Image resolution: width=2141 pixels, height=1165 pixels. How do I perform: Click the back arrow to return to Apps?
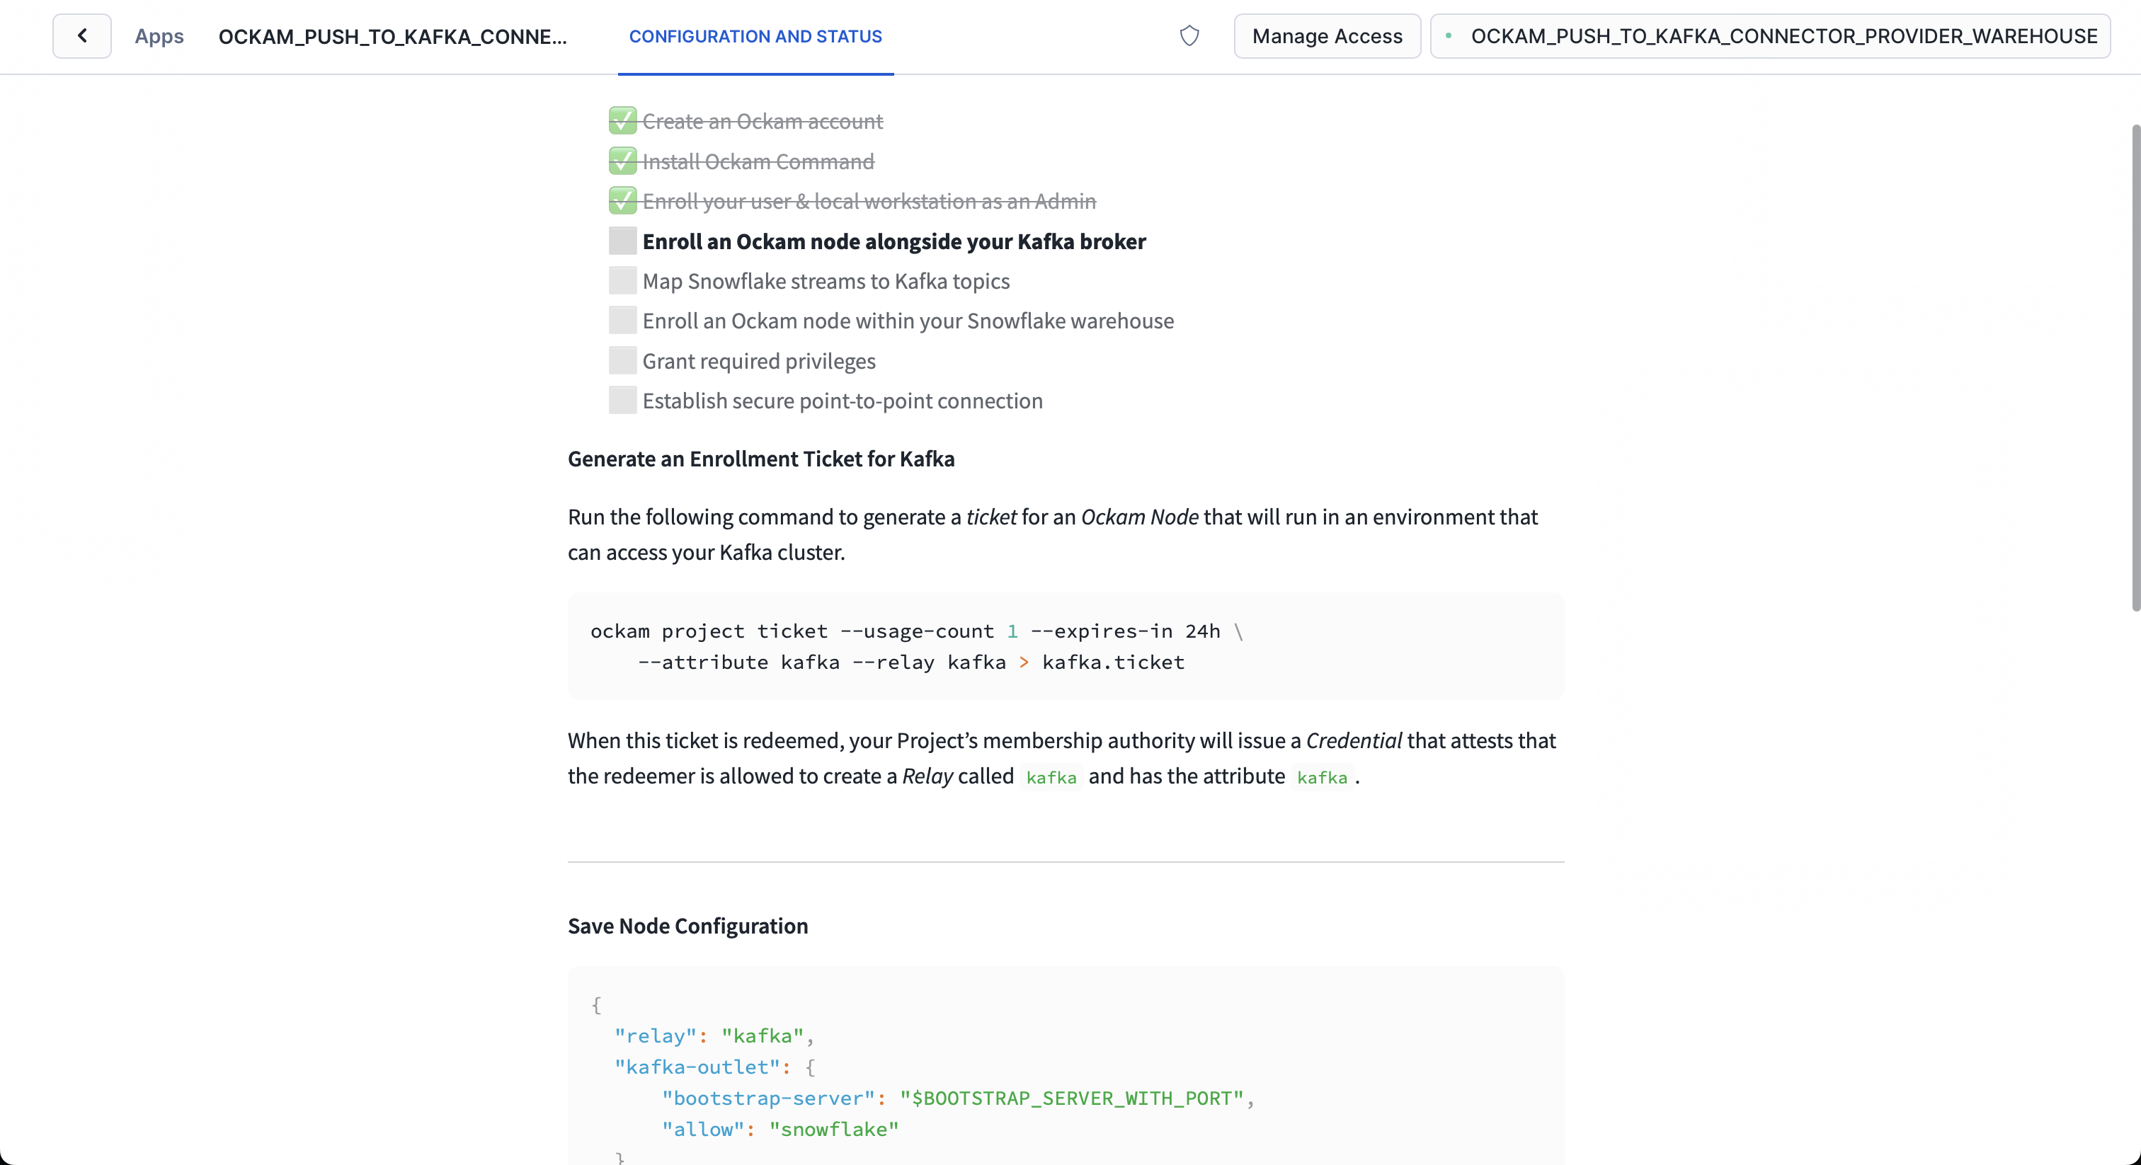point(82,36)
